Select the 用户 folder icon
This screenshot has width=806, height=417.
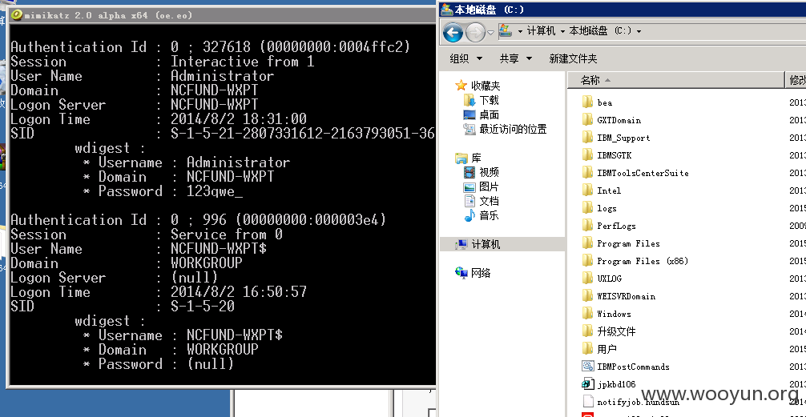click(588, 349)
